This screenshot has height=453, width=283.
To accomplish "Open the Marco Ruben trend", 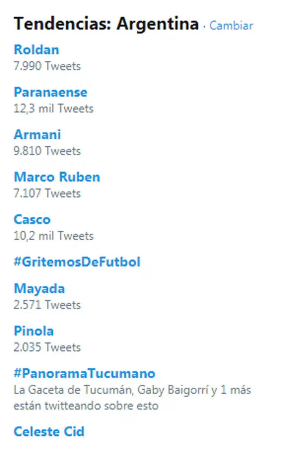I will [57, 177].
